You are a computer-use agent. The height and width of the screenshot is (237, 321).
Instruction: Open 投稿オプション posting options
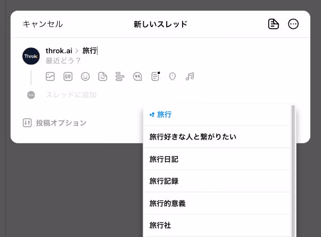click(x=54, y=123)
